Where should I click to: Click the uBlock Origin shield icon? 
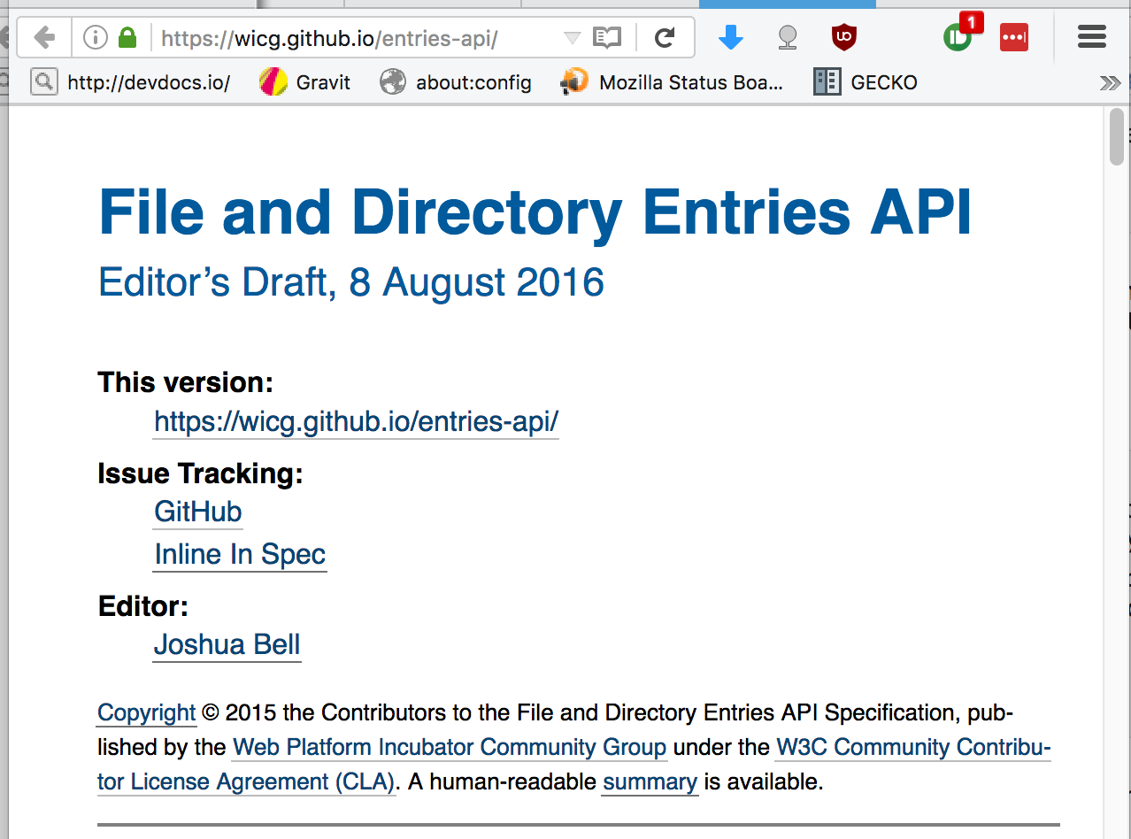(844, 37)
